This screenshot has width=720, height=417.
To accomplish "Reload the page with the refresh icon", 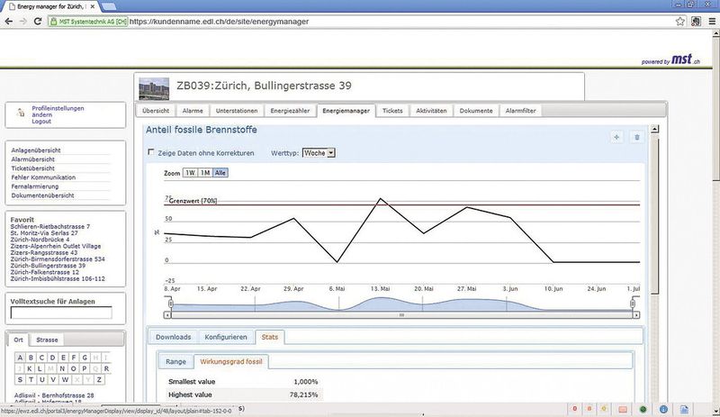I will pos(38,21).
